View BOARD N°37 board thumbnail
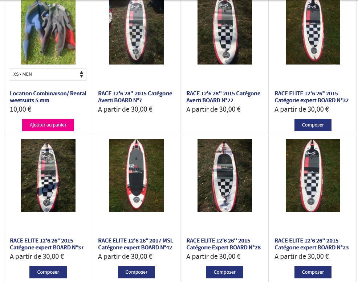 (x=48, y=175)
